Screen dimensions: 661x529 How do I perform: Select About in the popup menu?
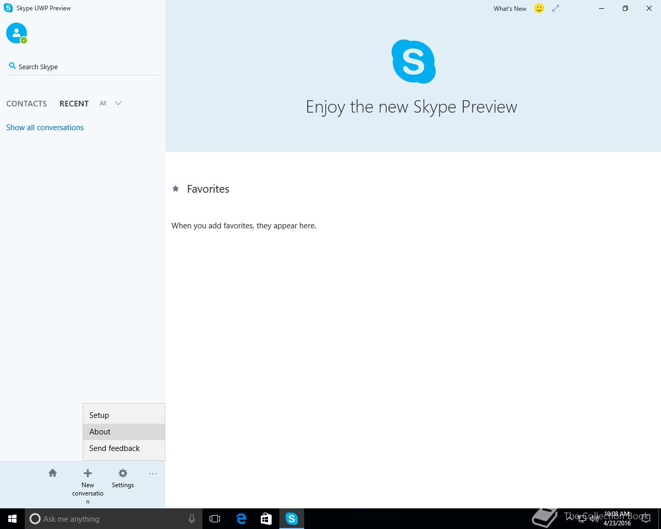click(124, 432)
